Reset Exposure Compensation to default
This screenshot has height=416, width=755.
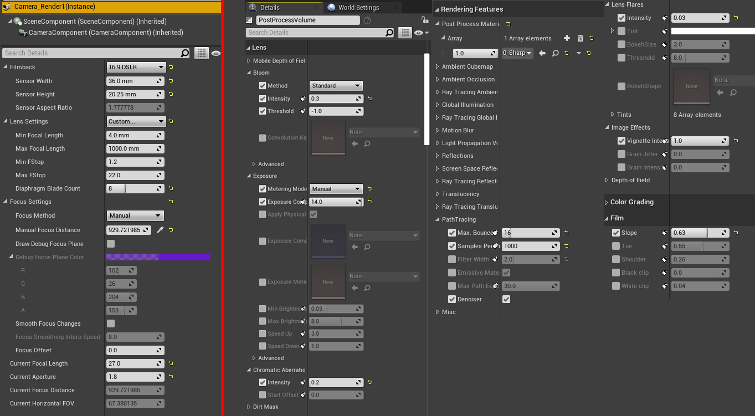click(369, 202)
